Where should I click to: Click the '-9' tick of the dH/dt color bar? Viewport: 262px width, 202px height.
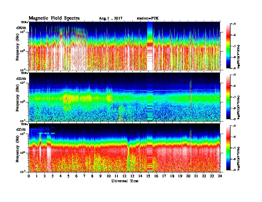pos(235,68)
